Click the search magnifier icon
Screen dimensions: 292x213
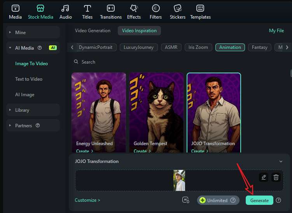[x=76, y=62]
